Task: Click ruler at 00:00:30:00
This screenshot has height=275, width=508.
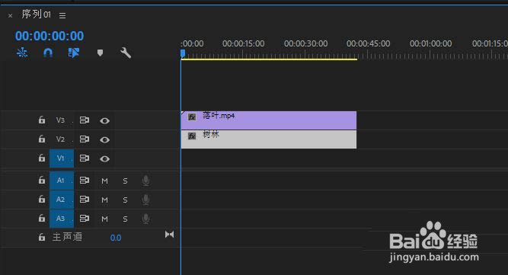Action: (306, 43)
